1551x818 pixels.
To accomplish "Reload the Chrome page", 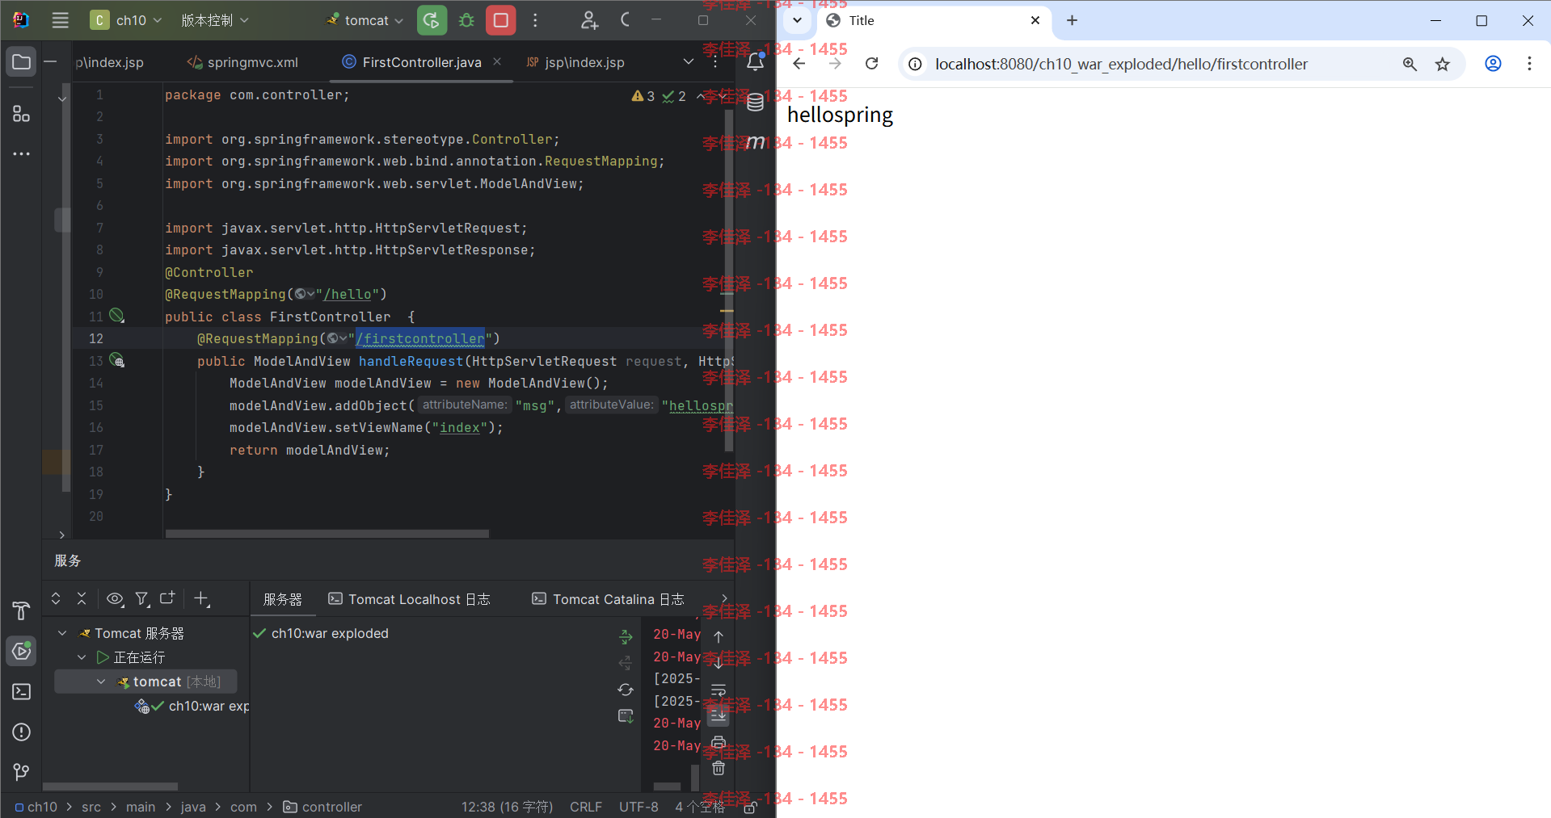I will 871,64.
